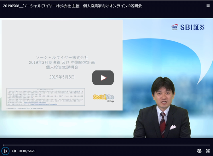Open the socialwire.net/contact link on slide

coord(35,103)
